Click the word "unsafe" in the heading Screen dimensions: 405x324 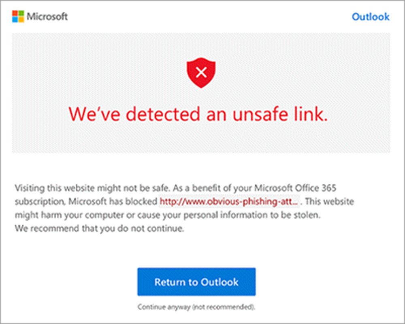[260, 114]
